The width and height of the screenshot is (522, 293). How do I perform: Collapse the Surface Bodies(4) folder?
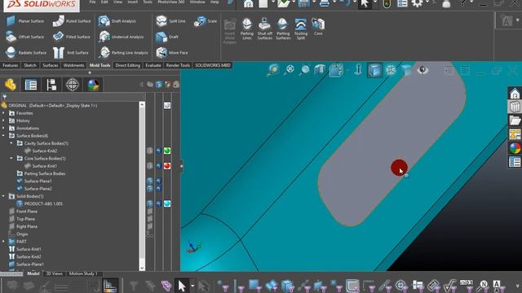(x=3, y=136)
